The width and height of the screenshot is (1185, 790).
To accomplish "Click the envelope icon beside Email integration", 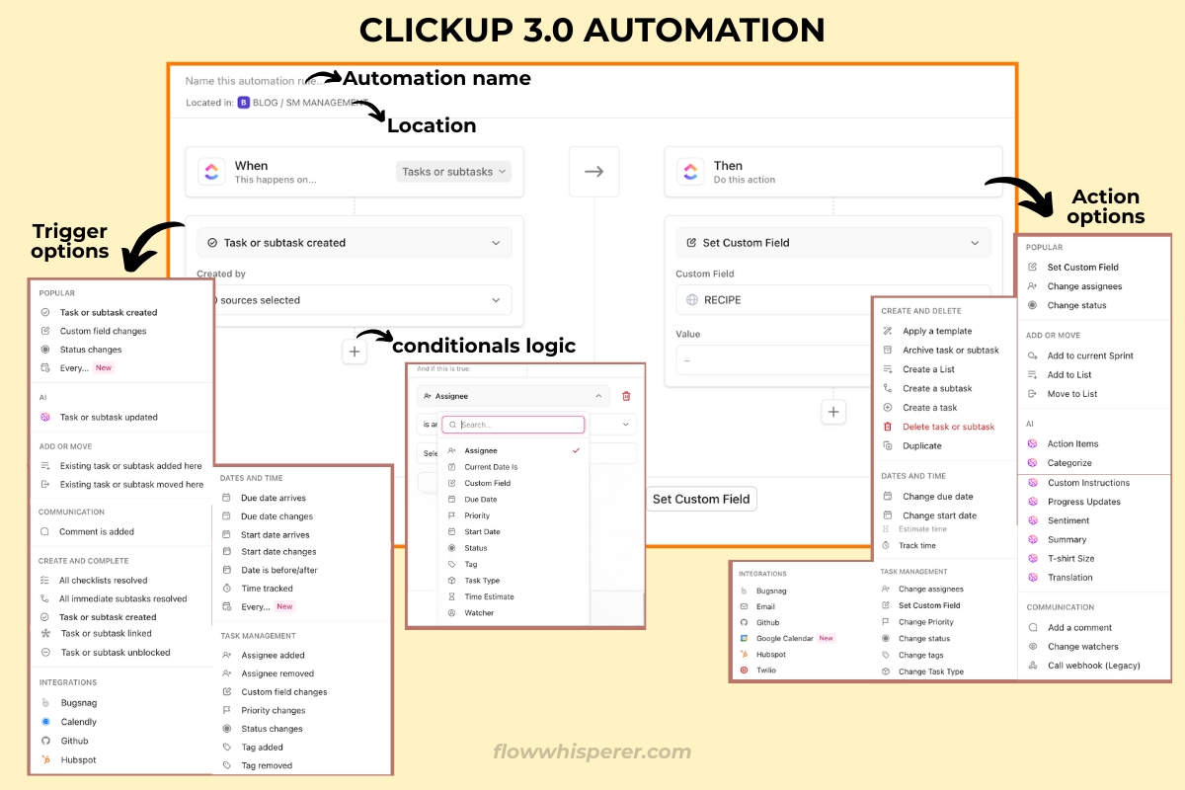I will pyautogui.click(x=745, y=606).
